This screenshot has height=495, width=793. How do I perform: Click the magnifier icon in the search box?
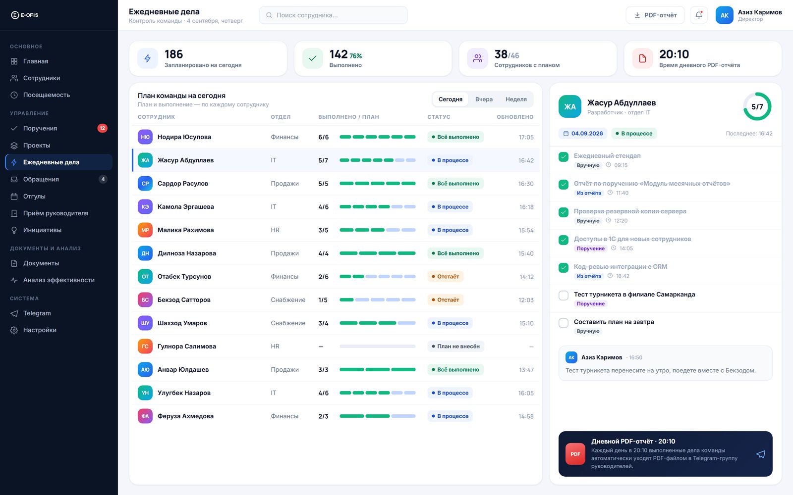coord(269,15)
